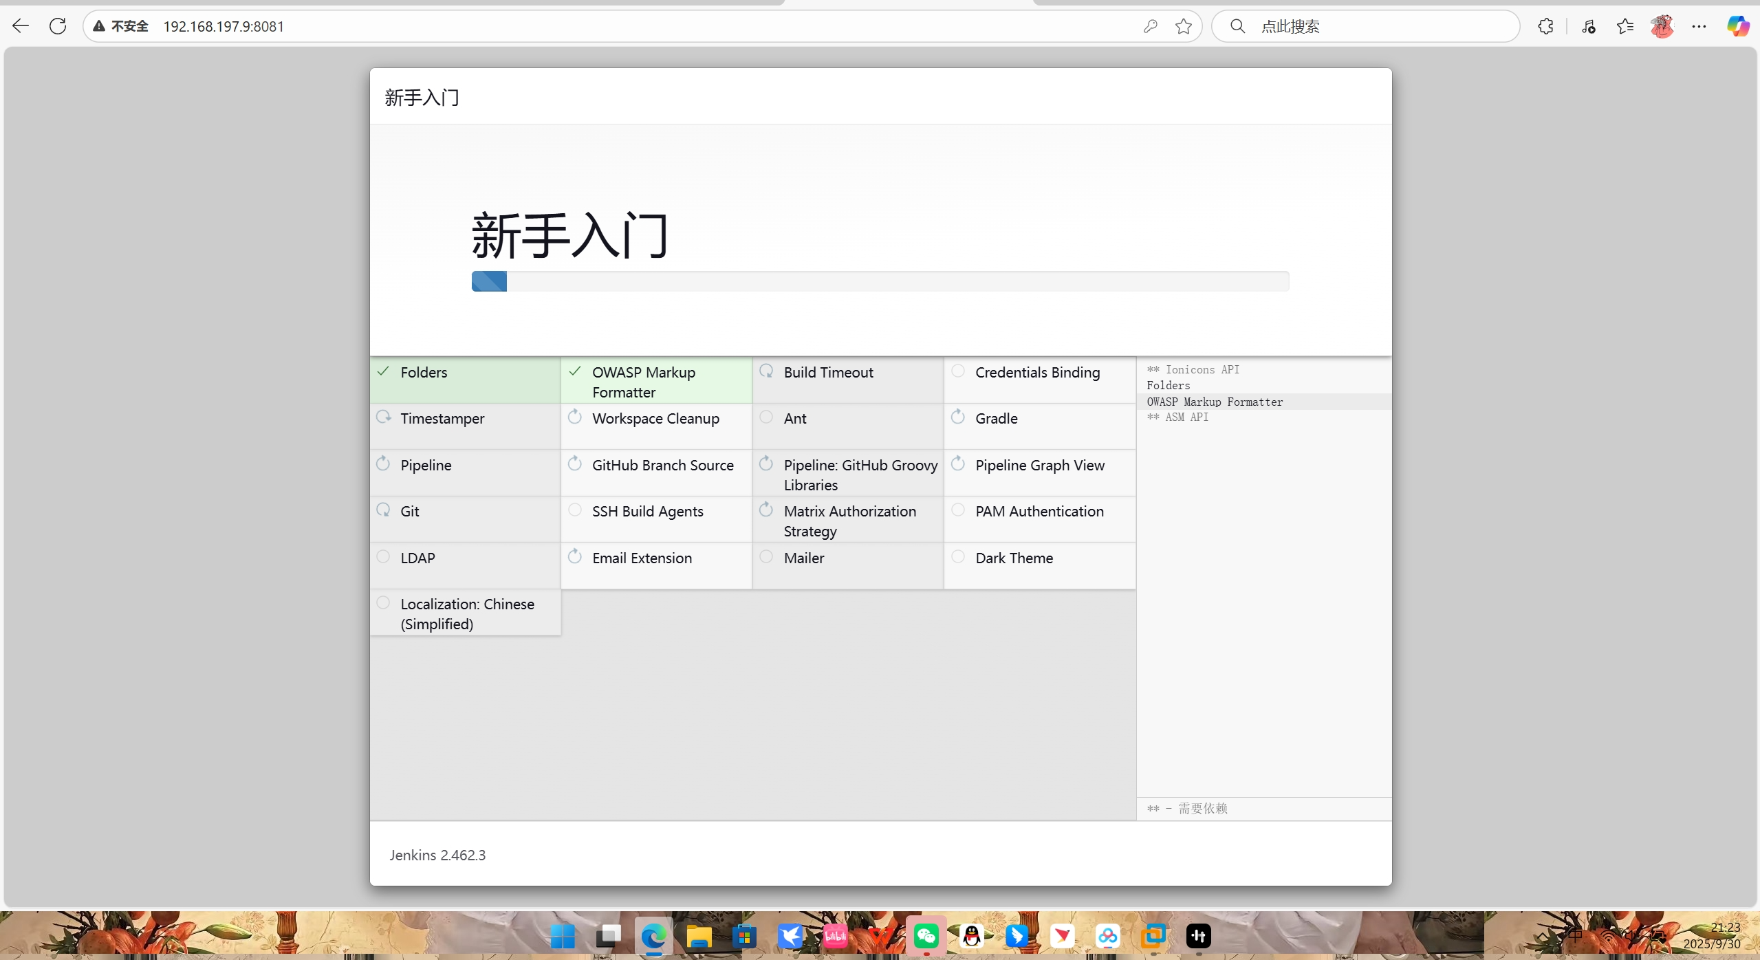Viewport: 1760px width, 960px height.
Task: Click the OWASP Markup Formatter log line
Action: (x=1214, y=402)
